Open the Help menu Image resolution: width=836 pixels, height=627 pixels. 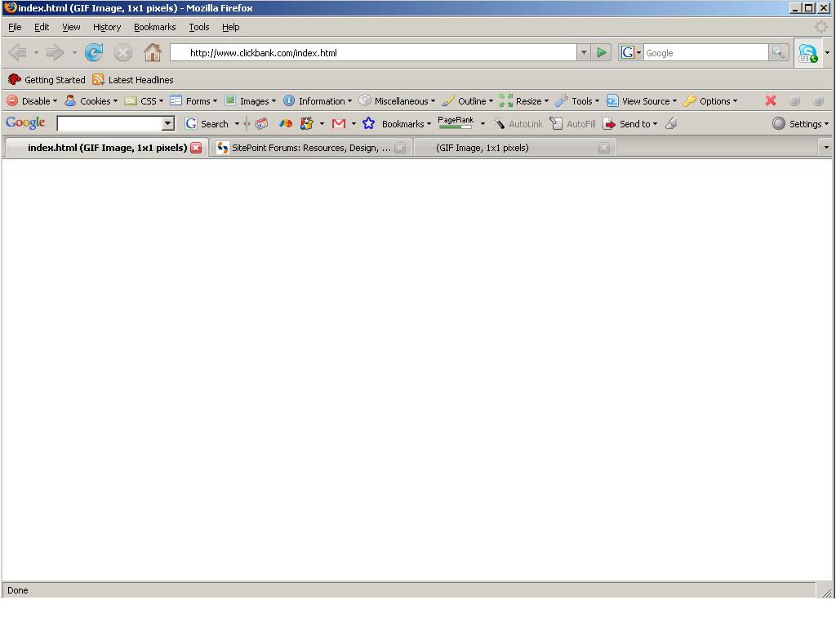(231, 27)
